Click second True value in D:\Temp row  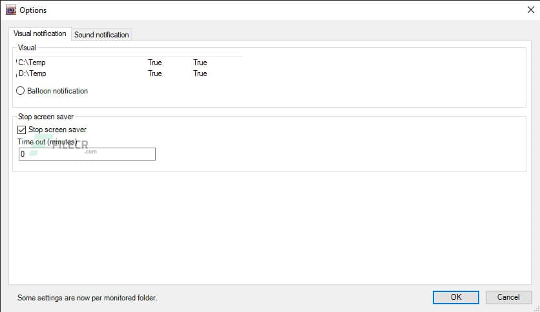coord(200,73)
